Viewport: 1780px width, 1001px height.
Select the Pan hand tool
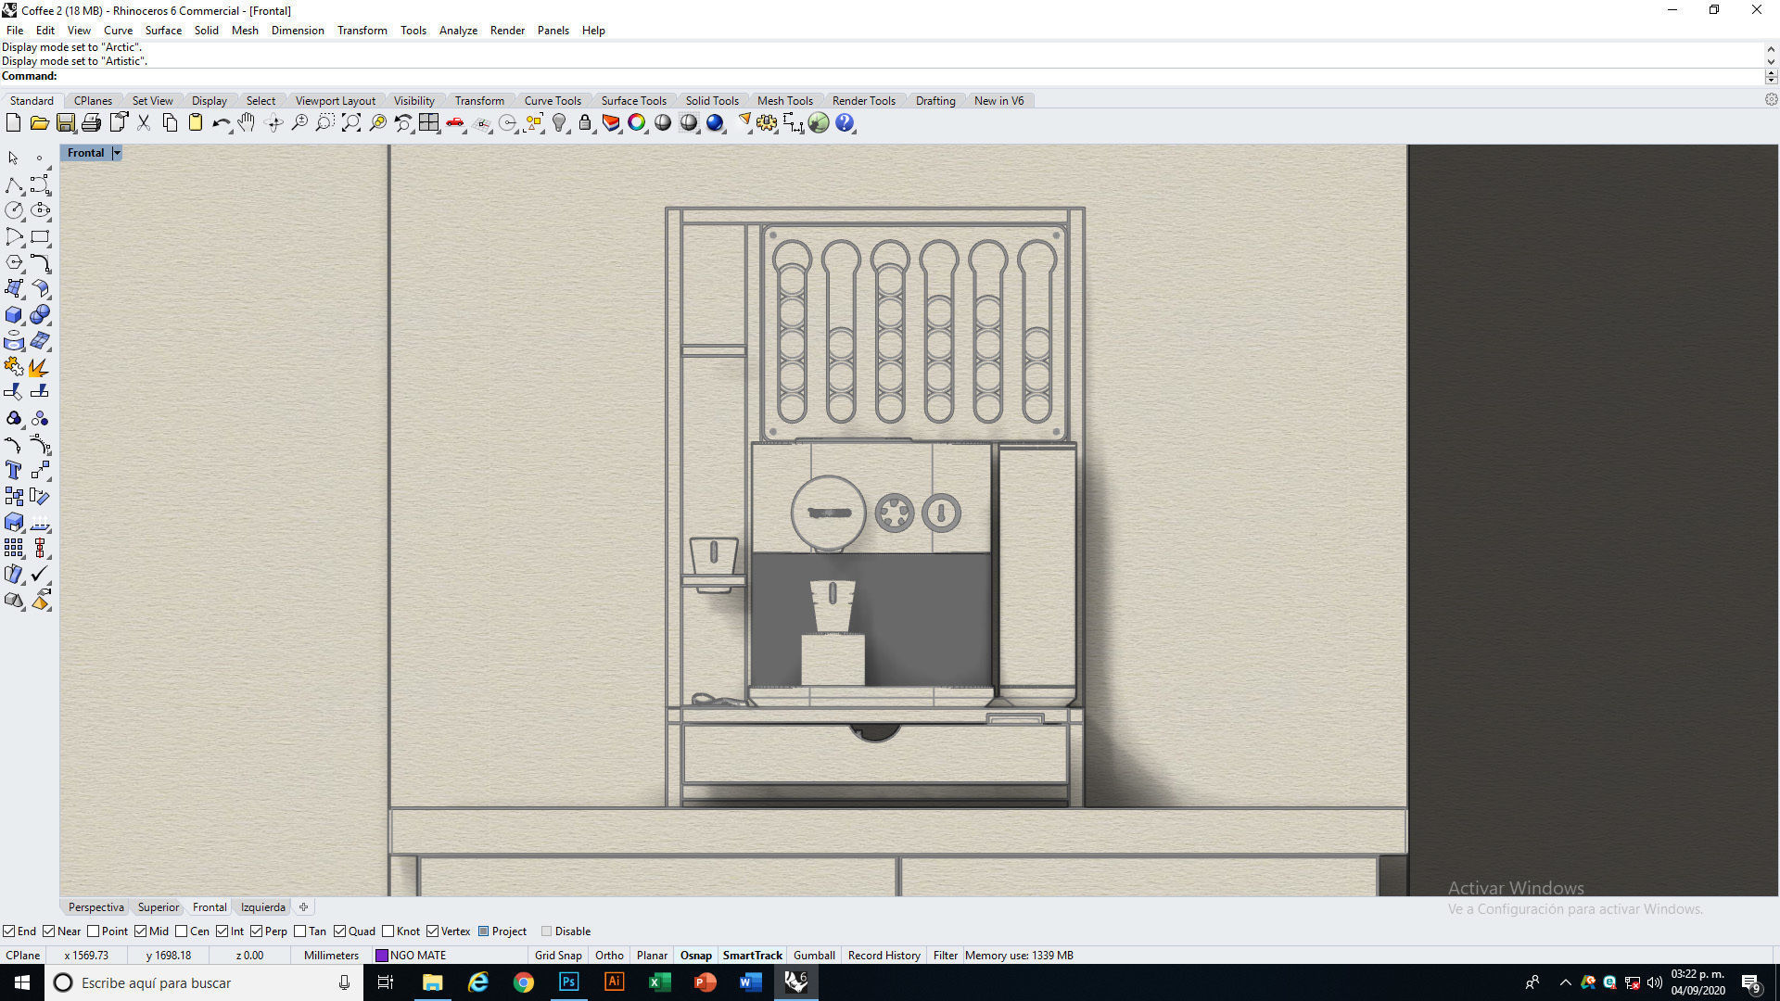(247, 122)
